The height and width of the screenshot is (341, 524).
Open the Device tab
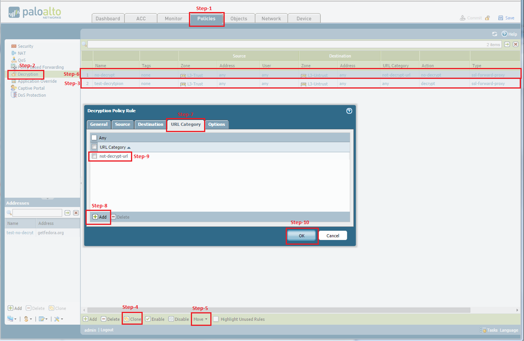click(304, 19)
